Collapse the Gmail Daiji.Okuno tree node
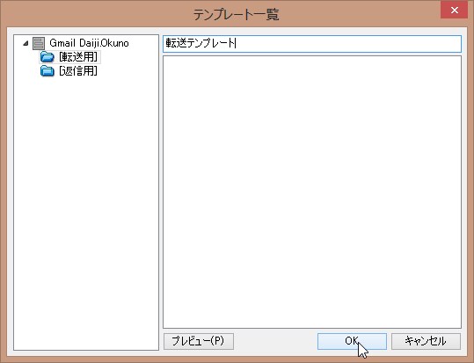The width and height of the screenshot is (474, 363). click(x=26, y=44)
